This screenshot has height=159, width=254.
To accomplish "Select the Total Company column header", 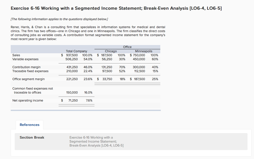I will click(76, 51).
